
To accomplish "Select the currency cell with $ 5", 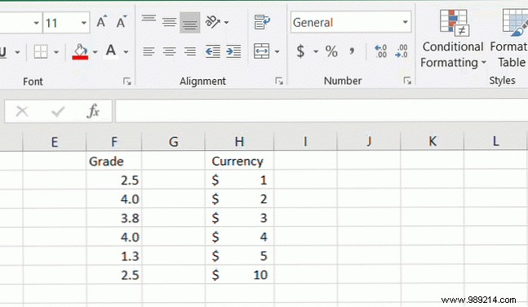I will (x=239, y=256).
